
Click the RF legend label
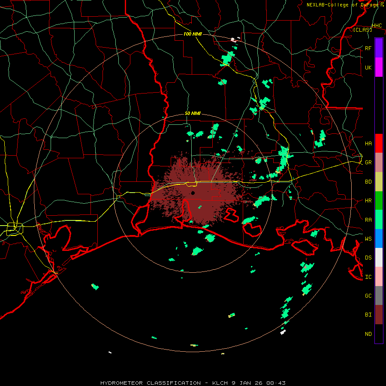(368, 48)
